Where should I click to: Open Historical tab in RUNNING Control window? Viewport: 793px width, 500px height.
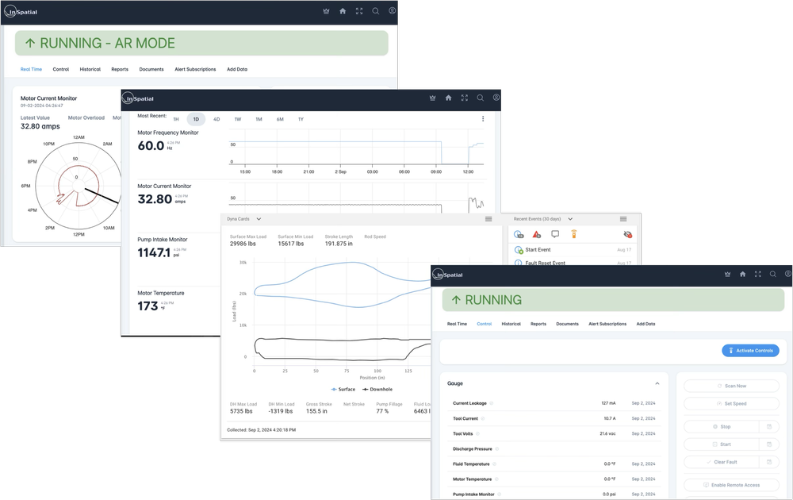coord(511,324)
